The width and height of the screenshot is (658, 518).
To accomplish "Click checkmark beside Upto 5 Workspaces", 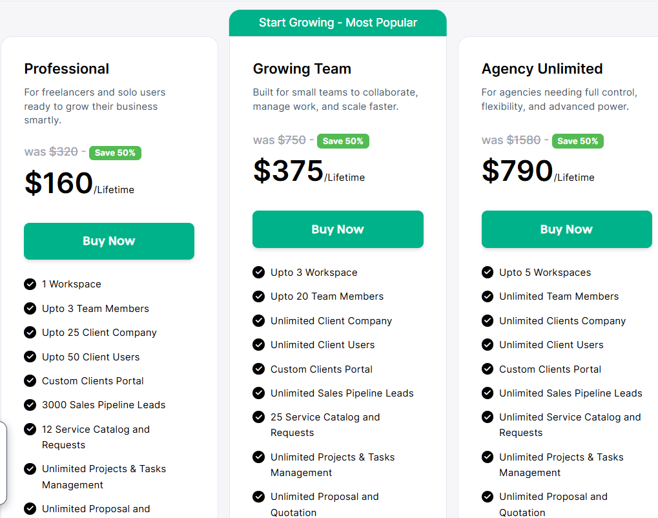I will click(x=488, y=273).
